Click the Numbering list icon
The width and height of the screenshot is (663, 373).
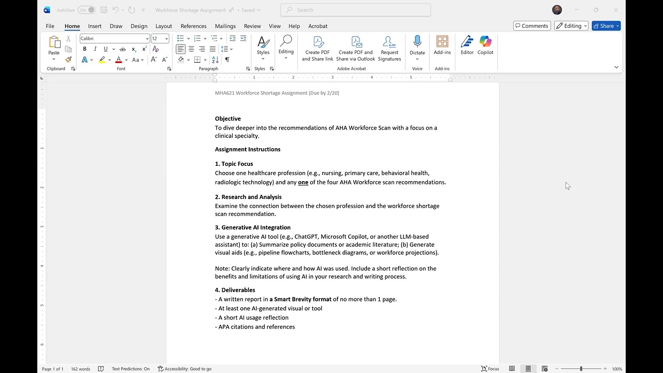pyautogui.click(x=197, y=38)
